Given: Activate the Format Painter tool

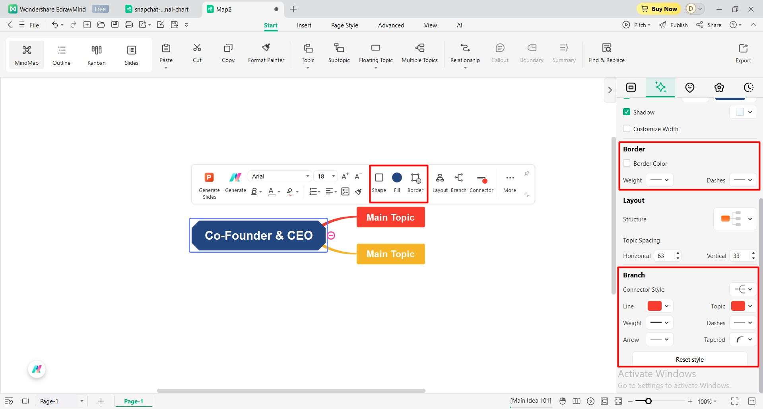Looking at the screenshot, I should tap(266, 53).
